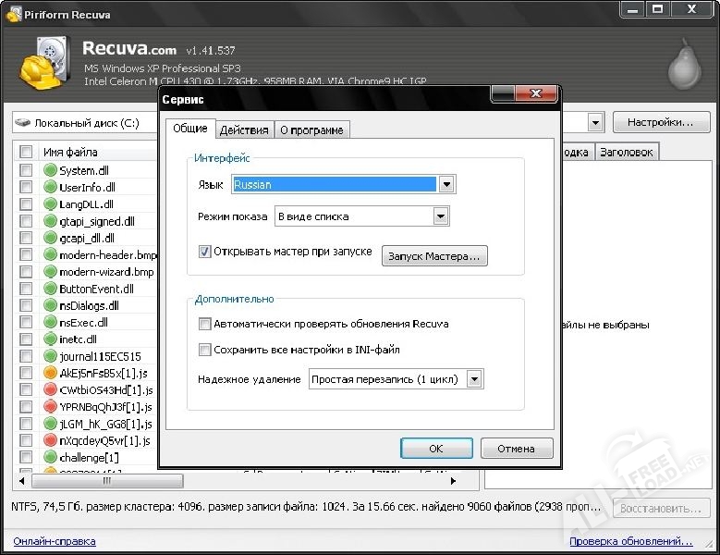This screenshot has height=555, width=720.
Task: Open the Язык language dropdown
Action: click(446, 185)
